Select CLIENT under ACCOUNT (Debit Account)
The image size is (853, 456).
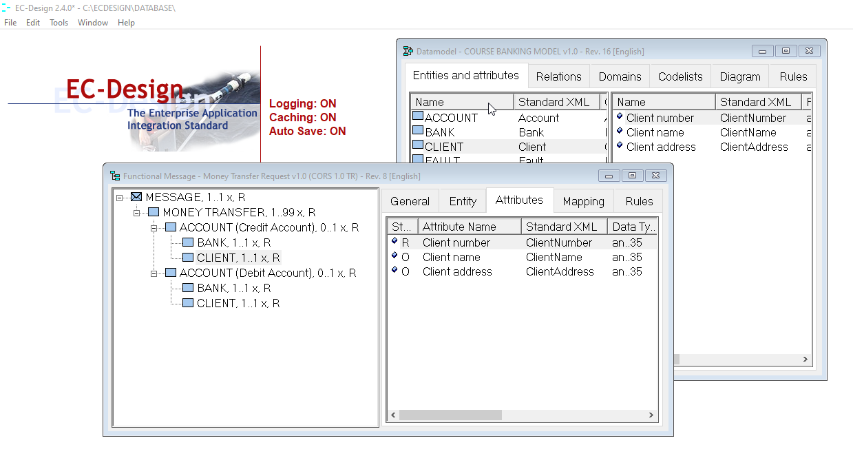click(x=238, y=303)
